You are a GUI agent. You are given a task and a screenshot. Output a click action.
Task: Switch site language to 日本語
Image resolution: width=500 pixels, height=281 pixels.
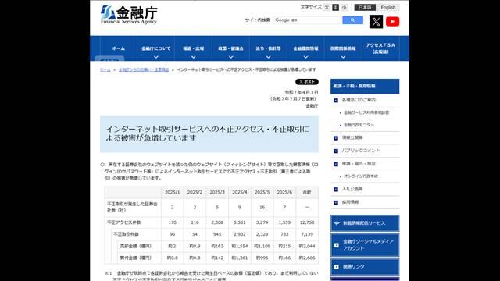(365, 7)
